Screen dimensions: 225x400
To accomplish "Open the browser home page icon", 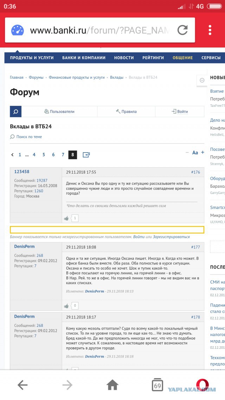I will [x=112, y=385].
